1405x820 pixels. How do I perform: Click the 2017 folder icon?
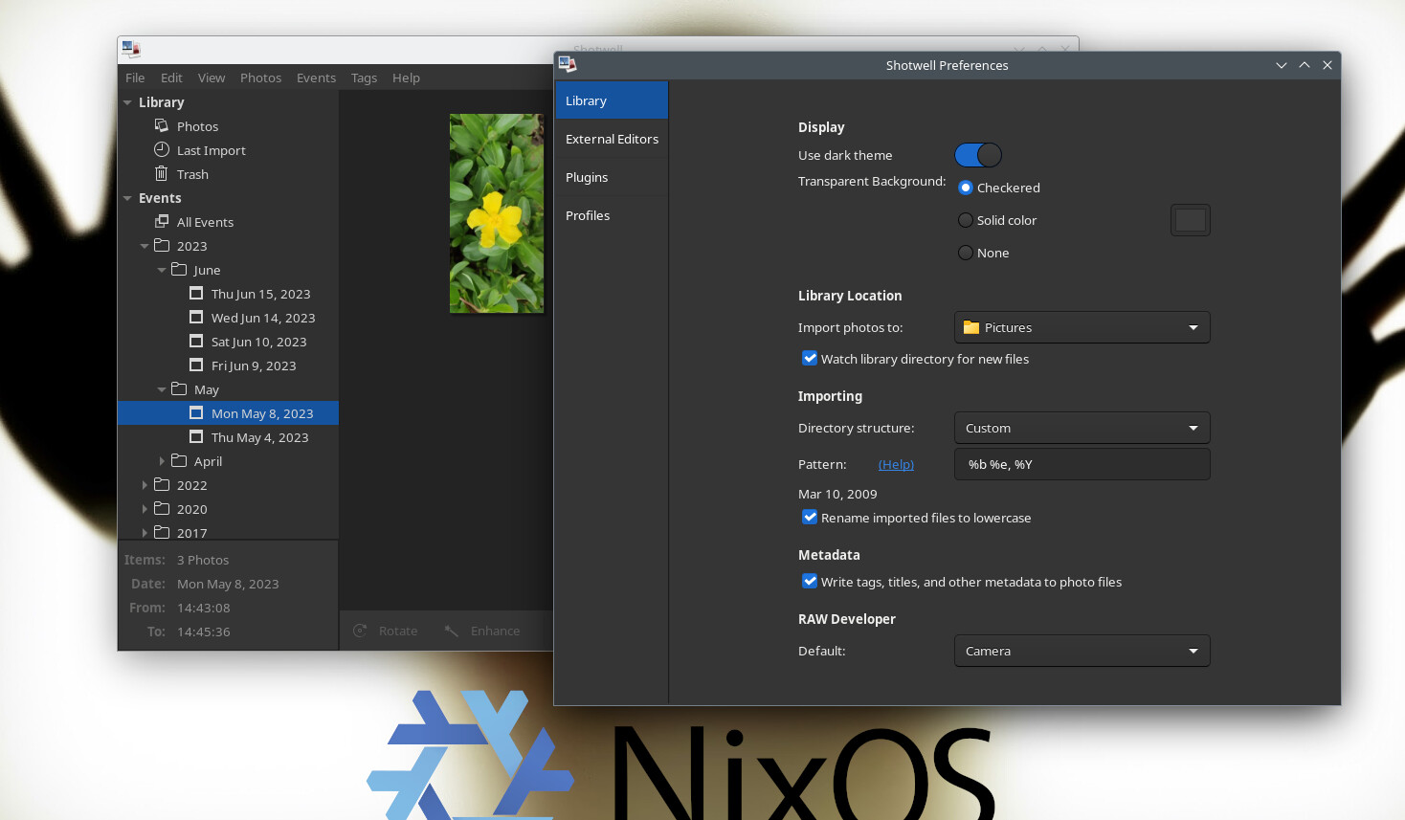coord(162,531)
